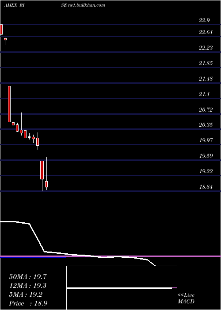Image resolution: width=221 pixels, height=310 pixels.
Task: Click the 50MA : 19.7 value
Action: pyautogui.click(x=28, y=277)
